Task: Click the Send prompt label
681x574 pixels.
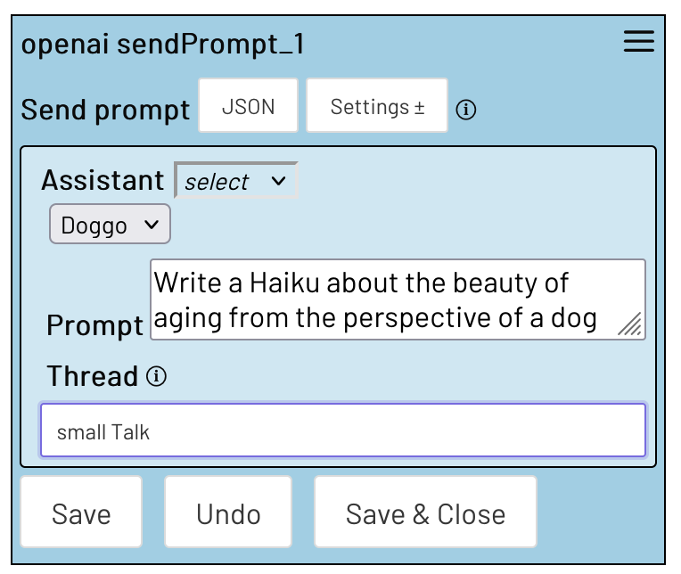Action: (105, 110)
